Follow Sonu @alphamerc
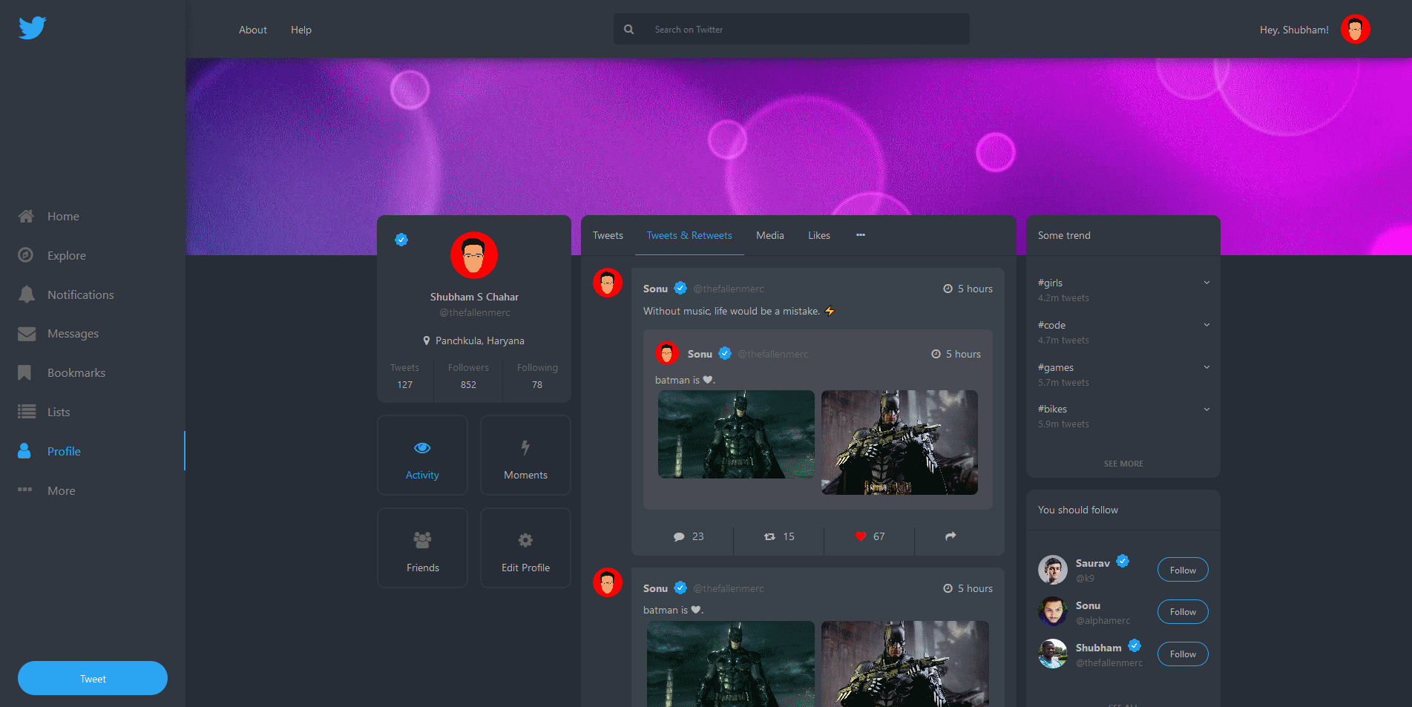The height and width of the screenshot is (707, 1412). pos(1183,612)
